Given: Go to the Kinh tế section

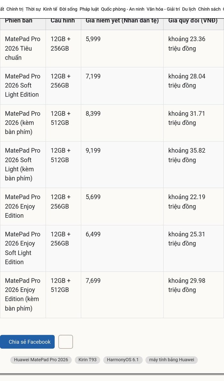Looking at the screenshot, I should [x=50, y=9].
